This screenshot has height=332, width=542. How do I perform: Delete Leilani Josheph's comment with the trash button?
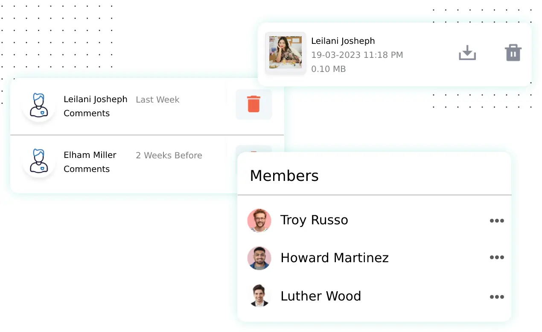(254, 104)
